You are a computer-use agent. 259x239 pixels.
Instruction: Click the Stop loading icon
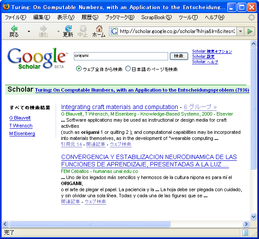[83, 28]
